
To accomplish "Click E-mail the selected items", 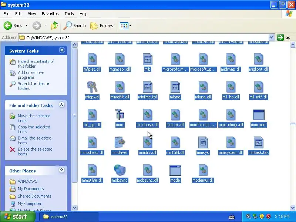I will (x=34, y=141).
